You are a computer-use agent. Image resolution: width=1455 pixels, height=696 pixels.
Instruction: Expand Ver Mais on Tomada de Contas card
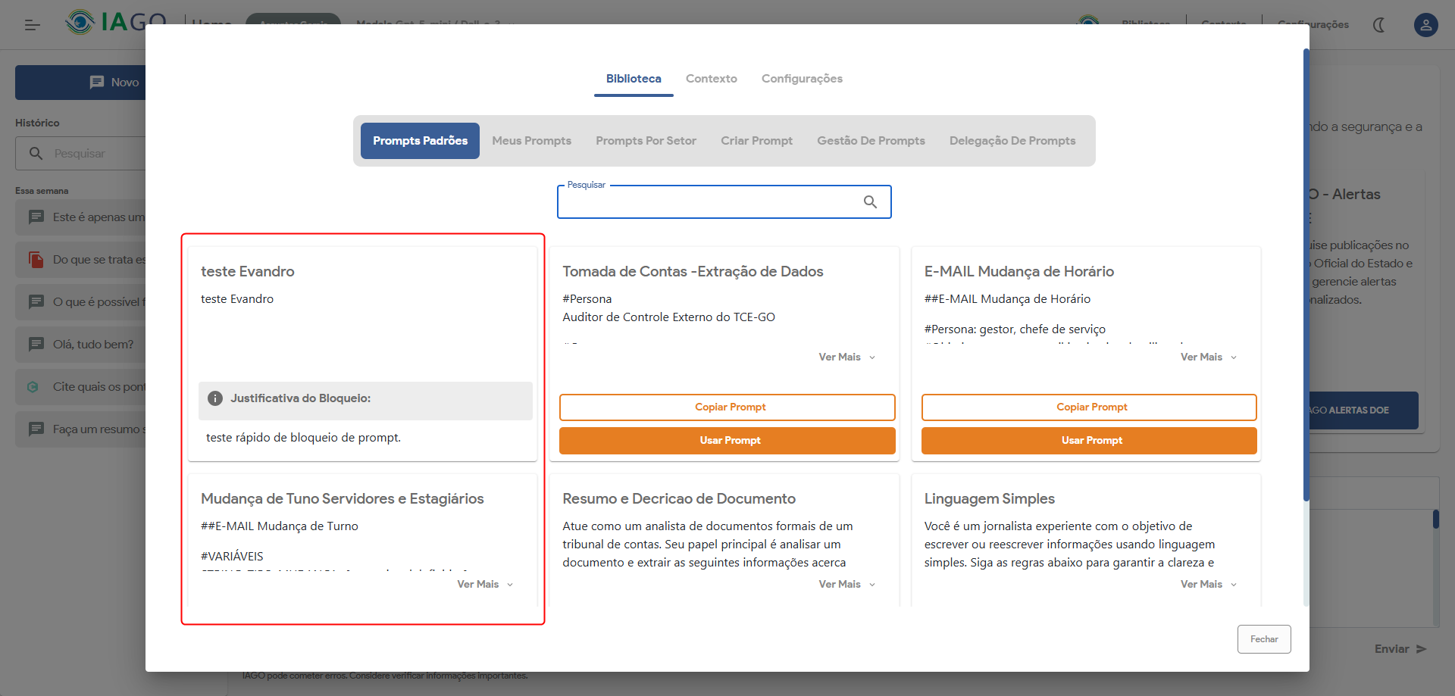click(x=846, y=357)
